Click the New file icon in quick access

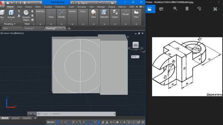(x=8, y=3)
